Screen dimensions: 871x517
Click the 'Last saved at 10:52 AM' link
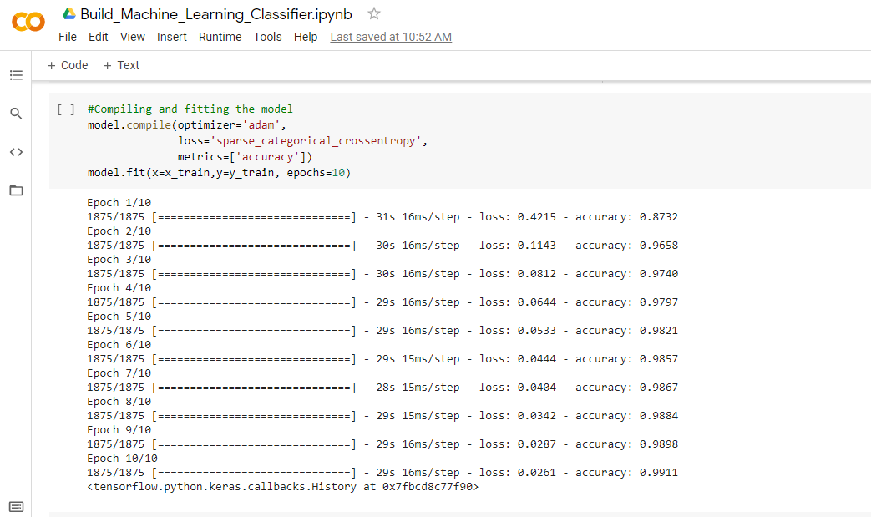[x=391, y=37]
